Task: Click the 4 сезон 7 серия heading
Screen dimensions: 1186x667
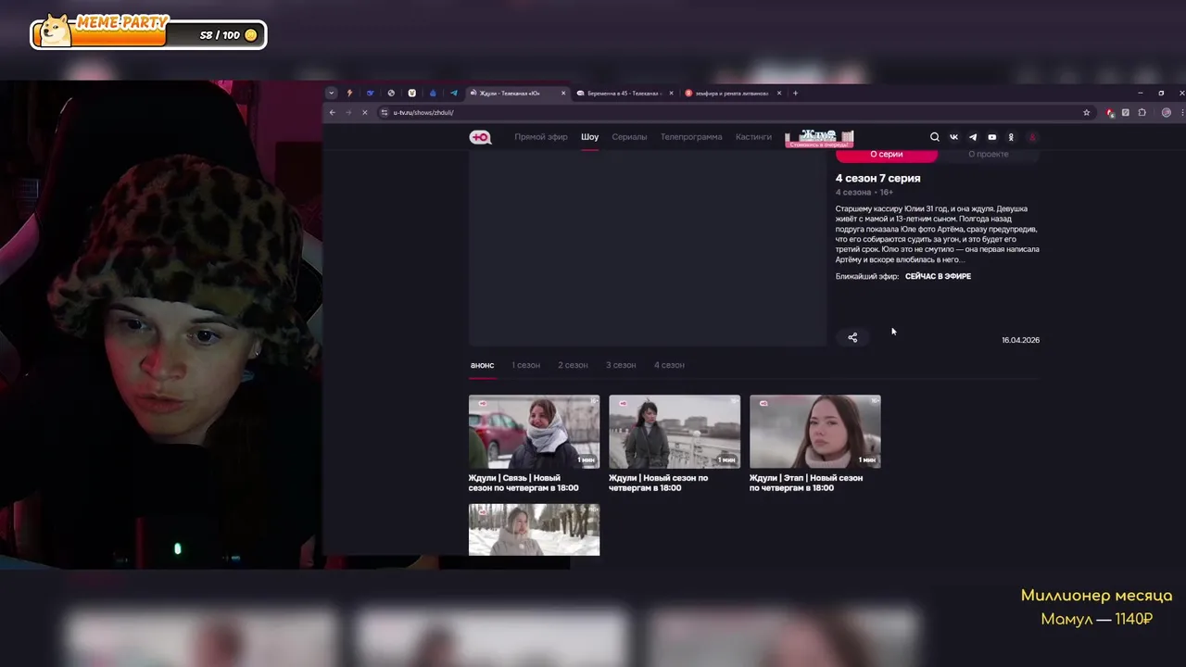Action: (877, 178)
